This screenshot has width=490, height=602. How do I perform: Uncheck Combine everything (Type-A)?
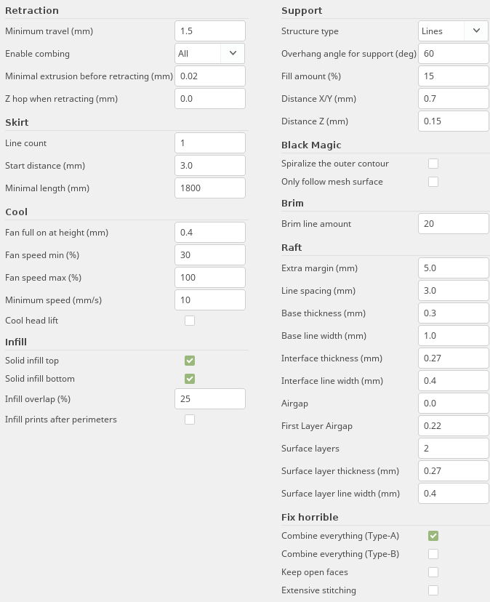point(433,536)
